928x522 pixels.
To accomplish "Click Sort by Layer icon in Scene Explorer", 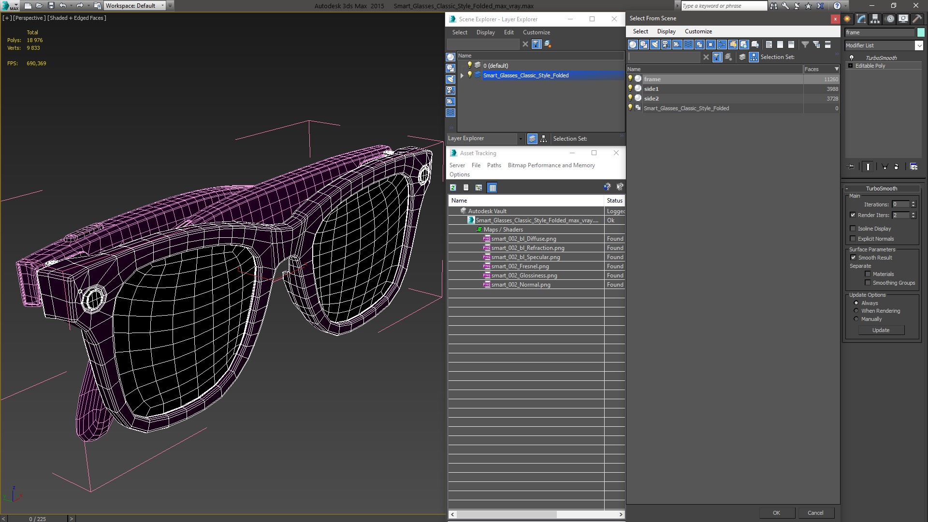I will [x=532, y=139].
